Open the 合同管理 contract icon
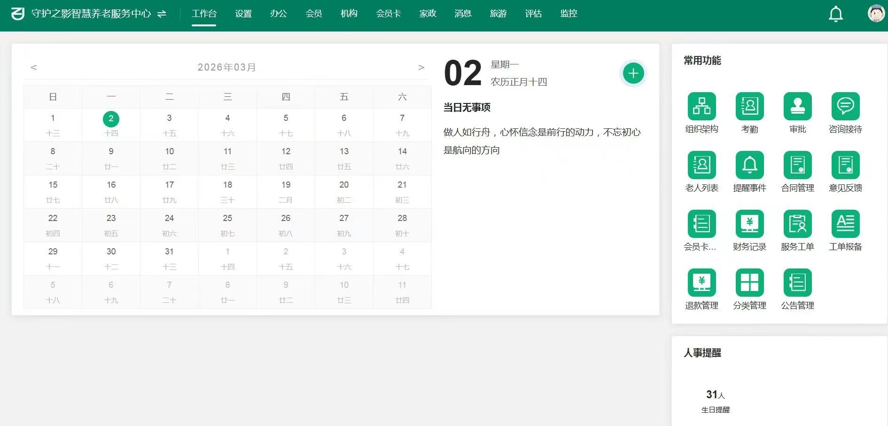 797,165
